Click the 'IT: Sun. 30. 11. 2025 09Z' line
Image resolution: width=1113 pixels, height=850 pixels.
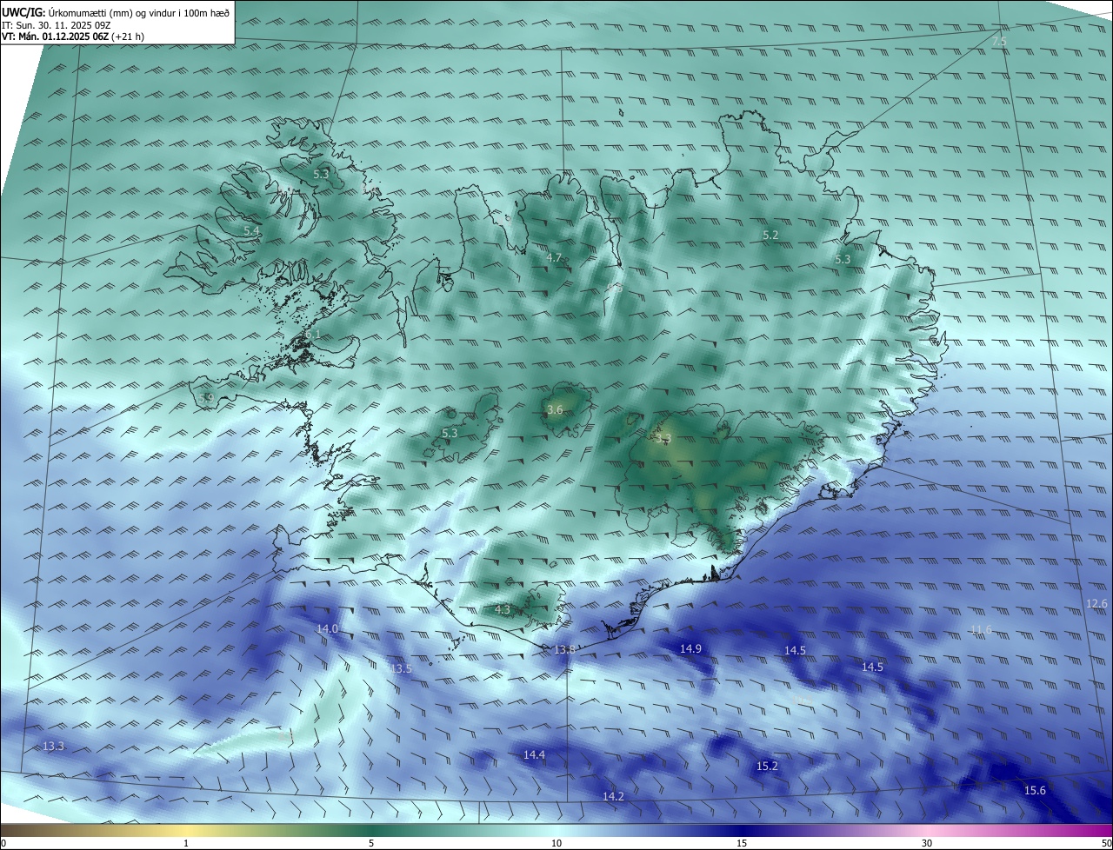57,24
